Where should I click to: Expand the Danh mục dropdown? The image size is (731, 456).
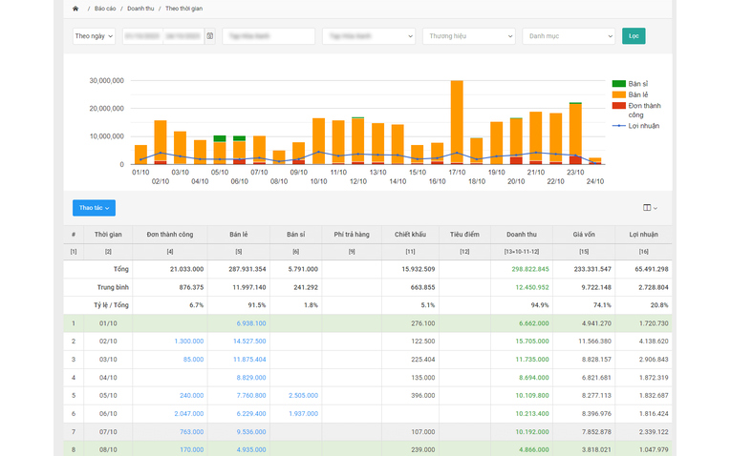[569, 36]
